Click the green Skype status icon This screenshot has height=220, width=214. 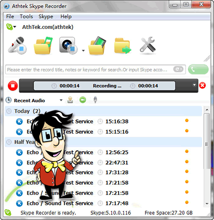click(x=9, y=27)
